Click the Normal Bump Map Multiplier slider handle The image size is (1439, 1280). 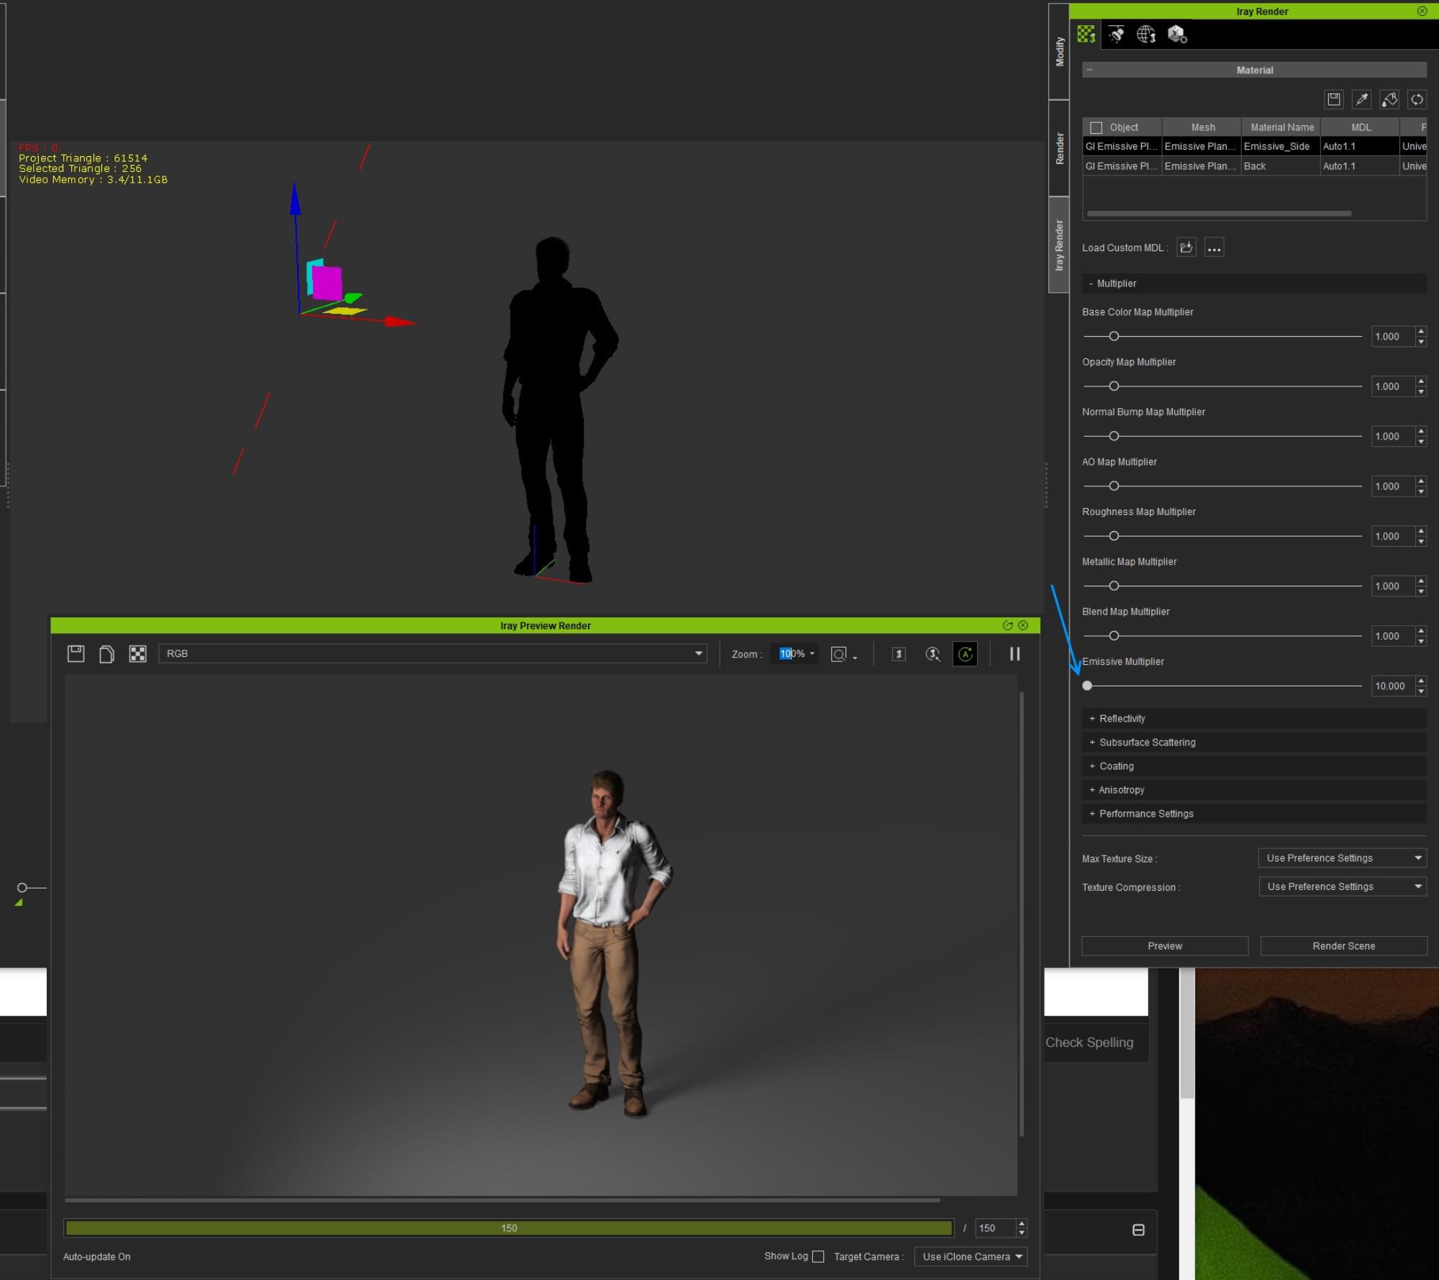1114,436
